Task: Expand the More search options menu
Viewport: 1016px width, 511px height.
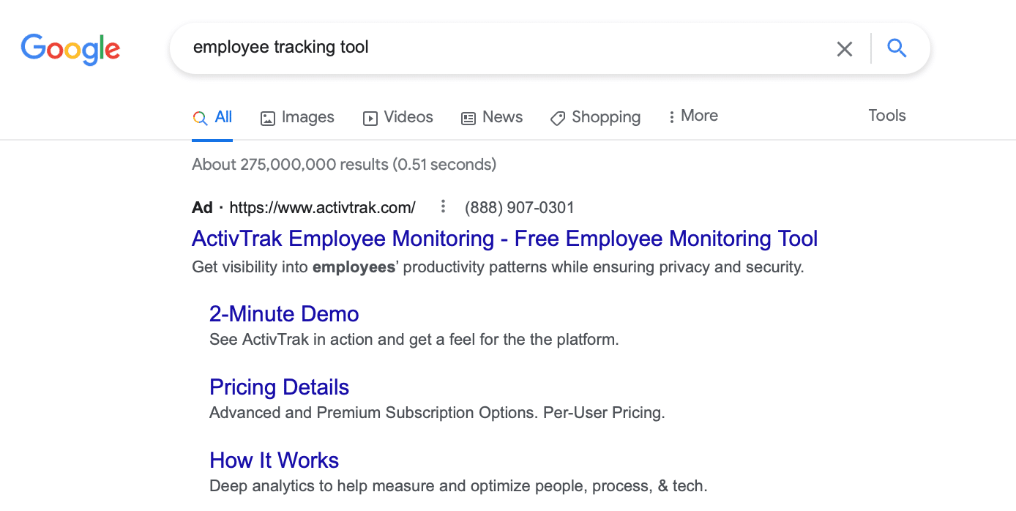Action: point(693,116)
